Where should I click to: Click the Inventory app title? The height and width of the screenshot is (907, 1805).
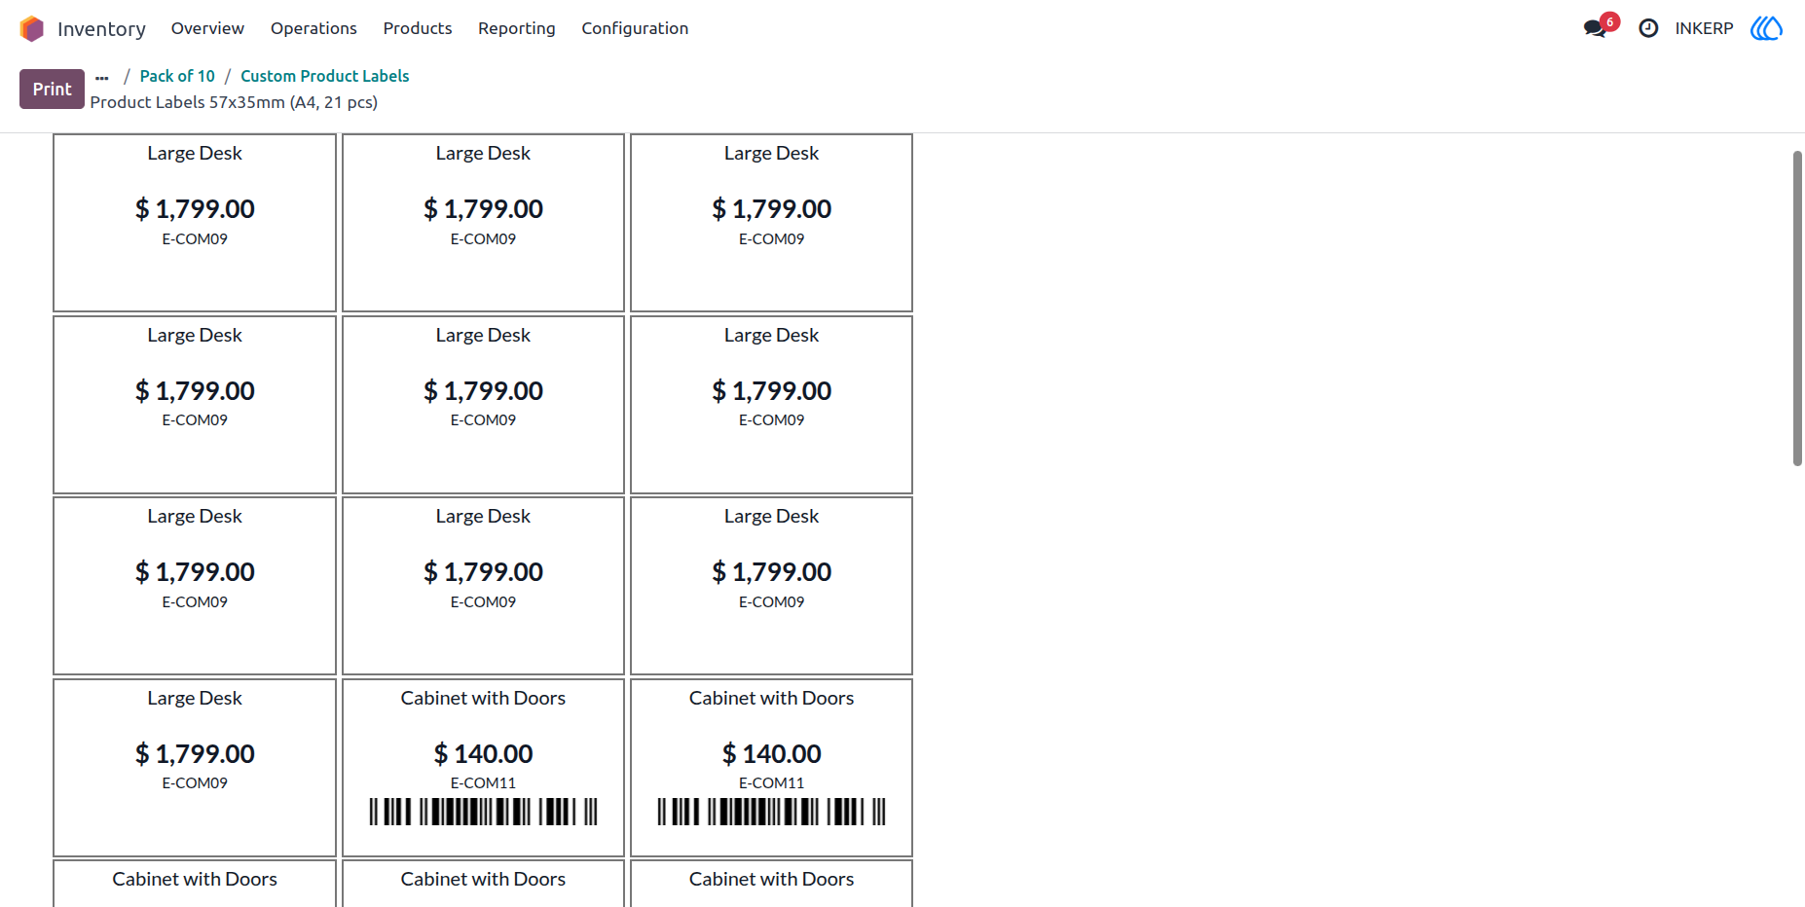101,29
